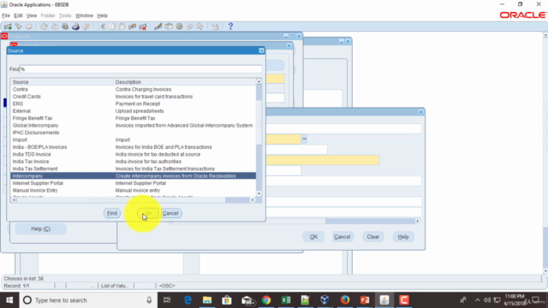Open the Tools menu
This screenshot has width=548, height=308.
pos(65,15)
